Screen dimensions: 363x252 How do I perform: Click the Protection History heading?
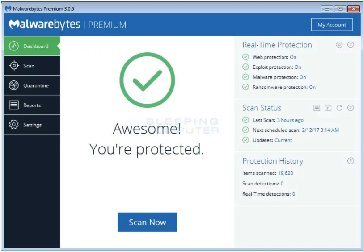[x=273, y=161]
